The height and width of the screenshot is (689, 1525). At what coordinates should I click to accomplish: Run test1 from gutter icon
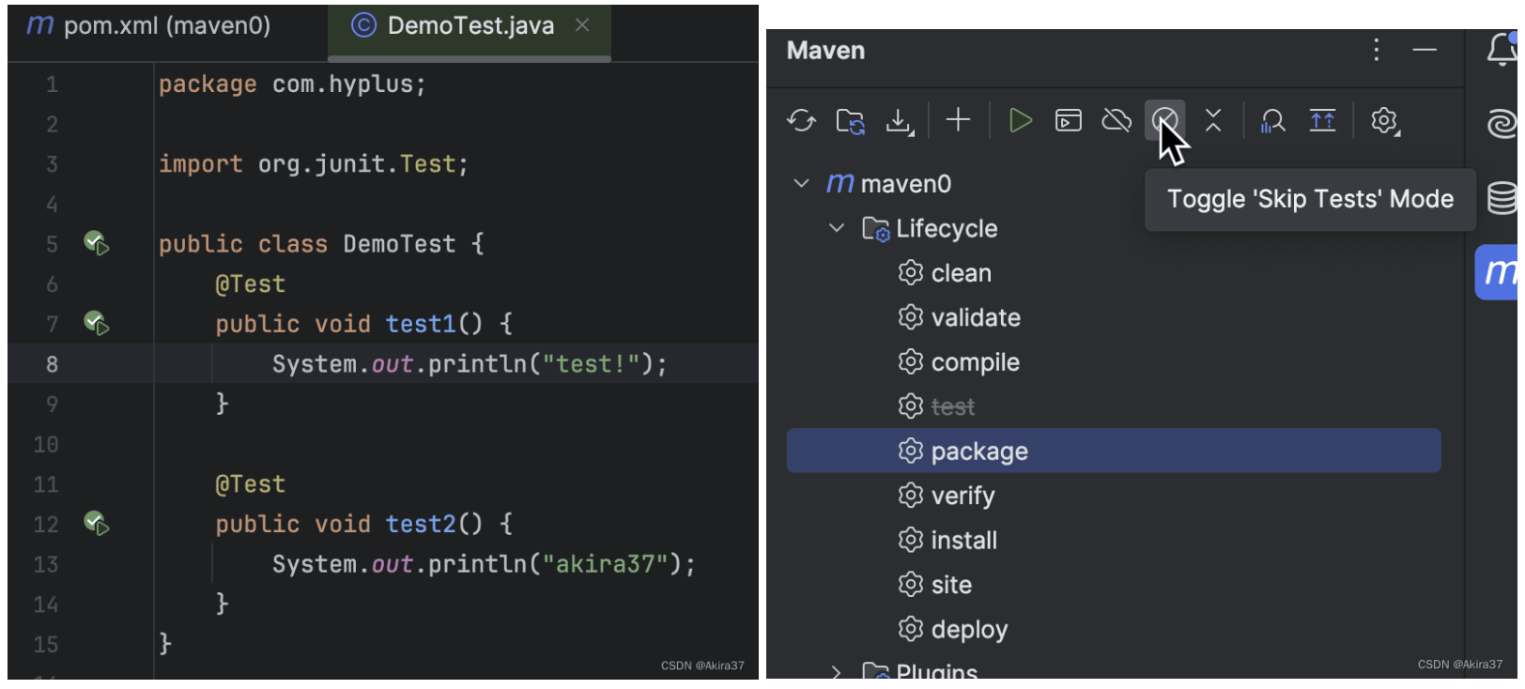pyautogui.click(x=97, y=324)
